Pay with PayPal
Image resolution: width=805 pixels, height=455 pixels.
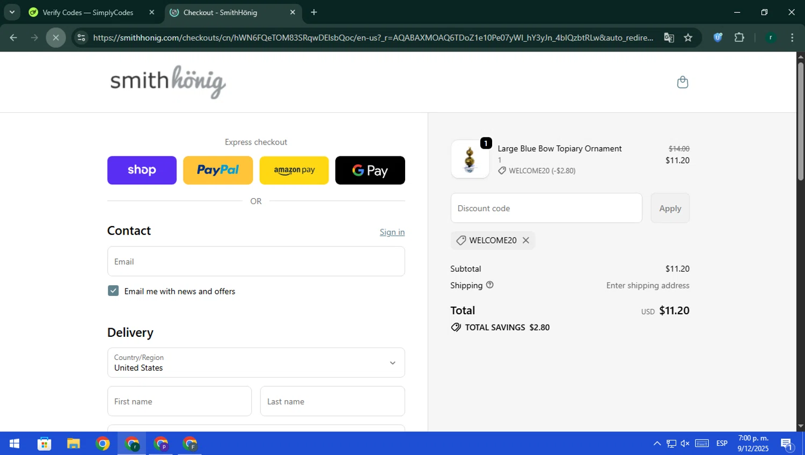[218, 170]
